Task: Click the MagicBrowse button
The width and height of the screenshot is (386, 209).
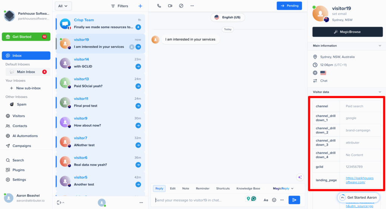Action: (x=347, y=32)
